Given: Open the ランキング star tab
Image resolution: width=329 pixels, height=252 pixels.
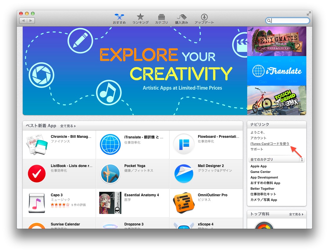Looking at the screenshot, I should coord(140,19).
